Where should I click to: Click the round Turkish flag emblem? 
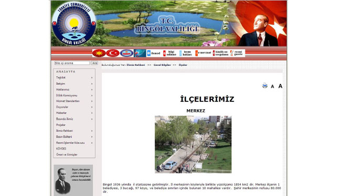pos(113,53)
